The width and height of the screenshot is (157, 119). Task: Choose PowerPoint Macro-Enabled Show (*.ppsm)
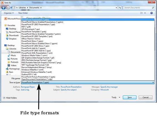[88, 44]
